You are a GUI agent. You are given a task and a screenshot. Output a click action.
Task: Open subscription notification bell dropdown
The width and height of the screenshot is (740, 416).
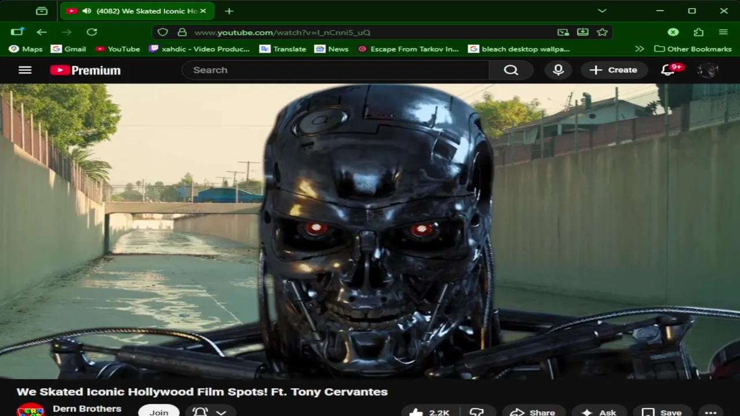[x=210, y=411]
